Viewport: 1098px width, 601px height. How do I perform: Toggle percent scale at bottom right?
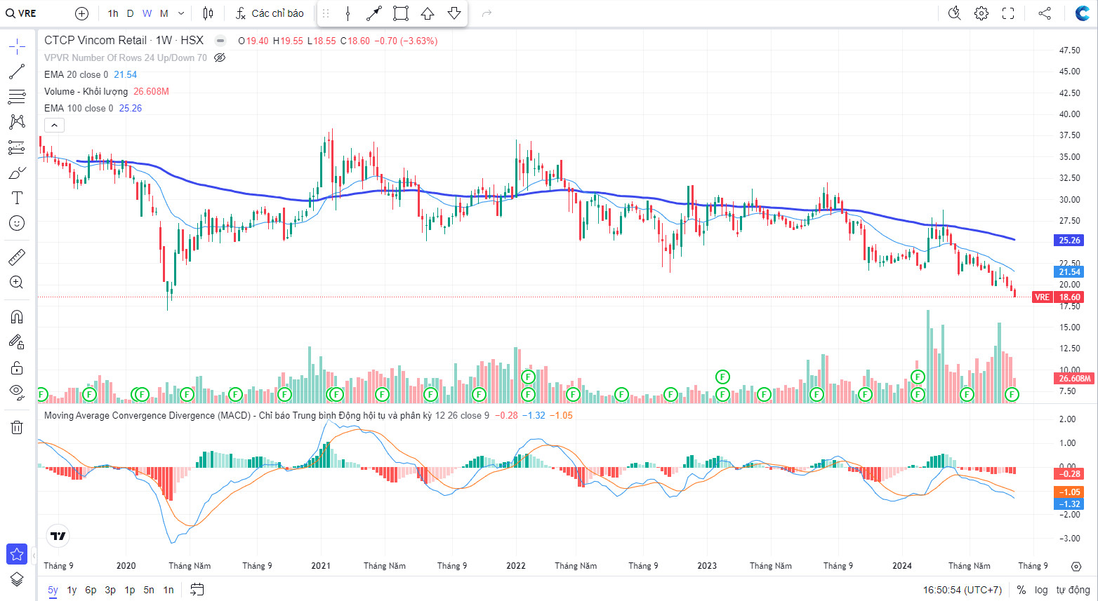pos(1021,590)
